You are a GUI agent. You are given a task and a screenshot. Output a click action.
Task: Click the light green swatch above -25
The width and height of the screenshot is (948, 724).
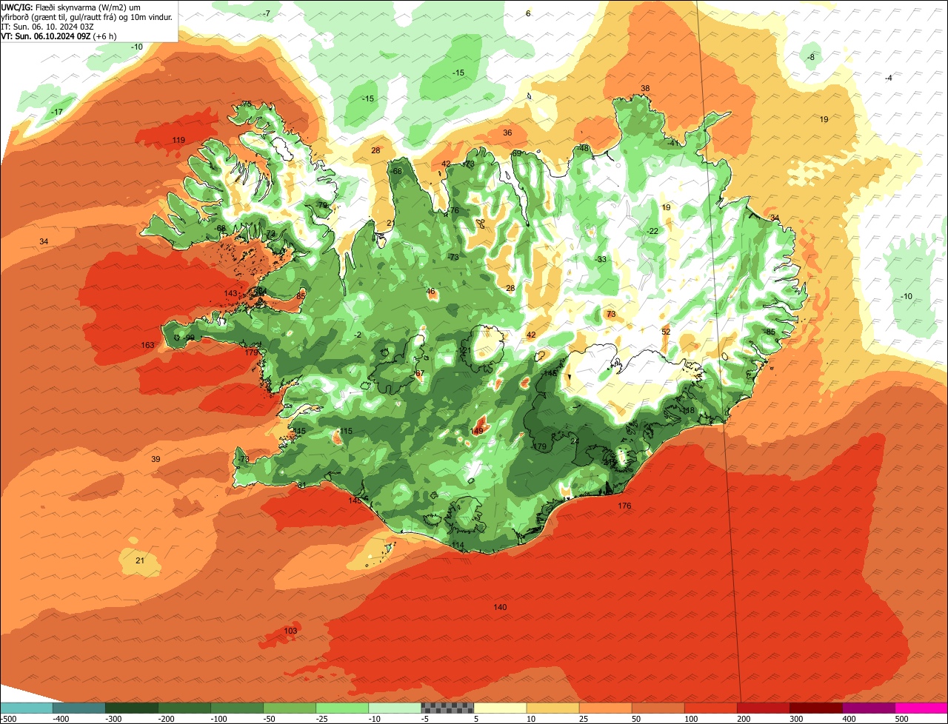point(342,708)
